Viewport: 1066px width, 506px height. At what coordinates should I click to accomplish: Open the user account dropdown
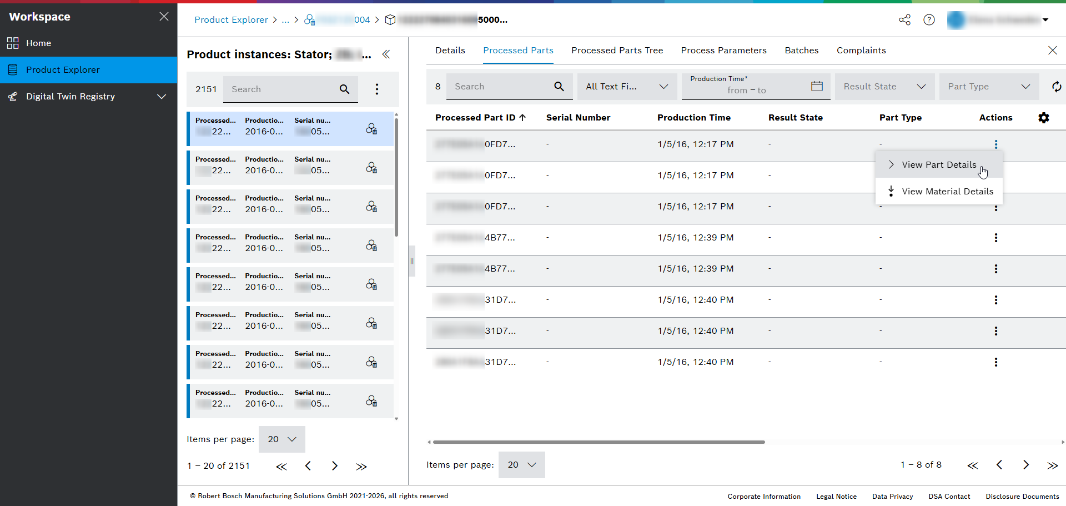click(998, 20)
